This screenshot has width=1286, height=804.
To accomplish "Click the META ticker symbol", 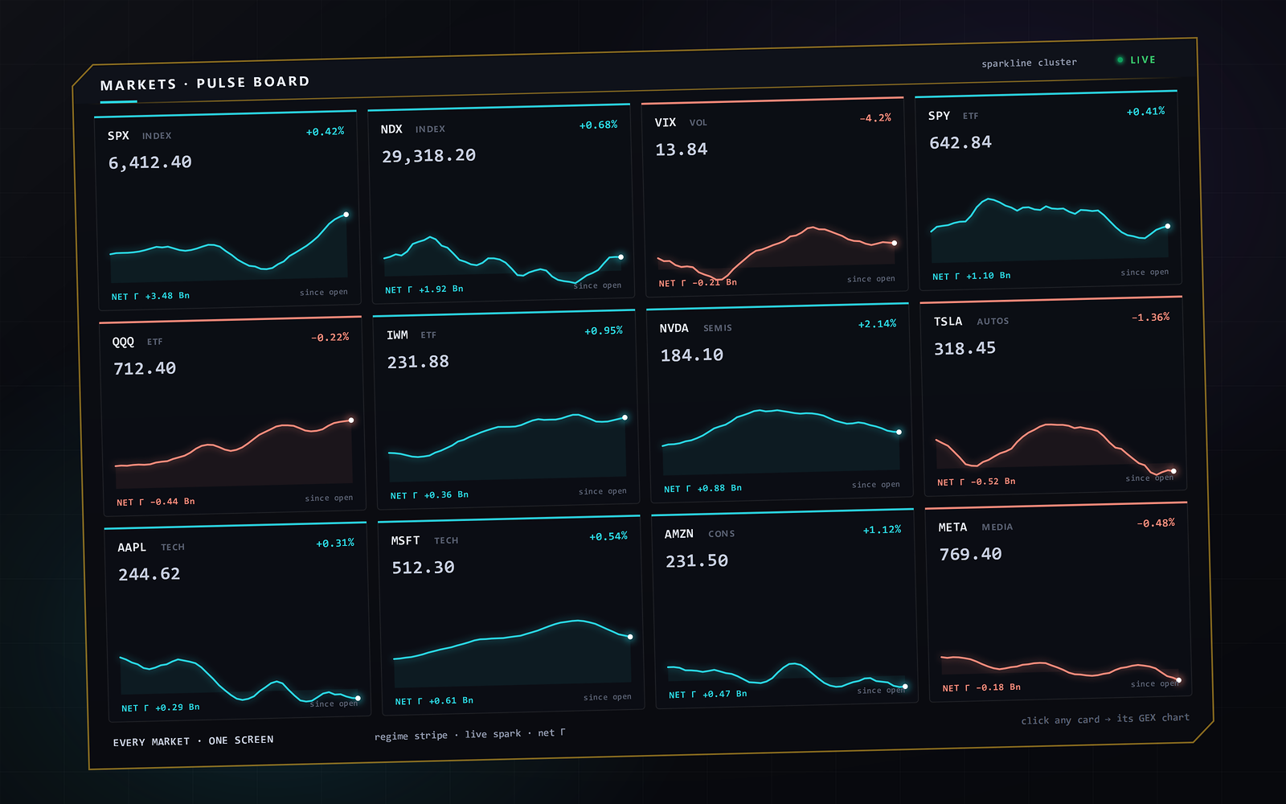I will tap(952, 527).
